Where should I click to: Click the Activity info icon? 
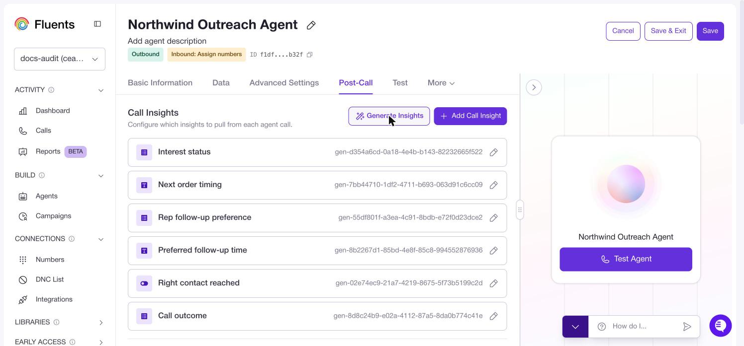(51, 90)
